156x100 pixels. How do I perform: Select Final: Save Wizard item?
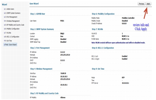[x=10, y=45]
